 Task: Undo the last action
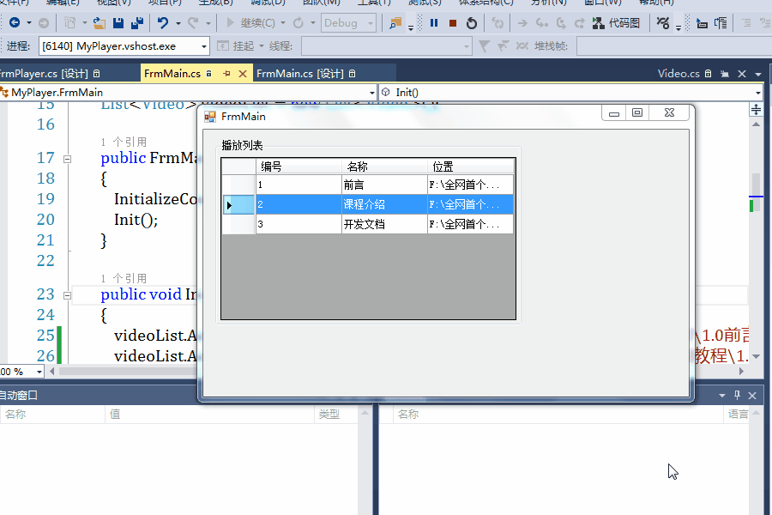point(162,22)
